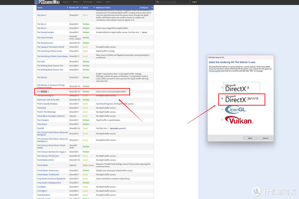Open Tomb Raider: Underworld link
Image resolution: width=299 pixels, height=199 pixels.
point(48,175)
